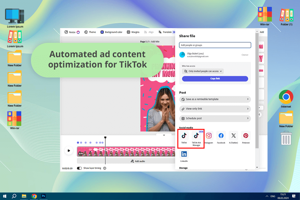Open taskbar Search
300x200 pixels.
pos(14,196)
